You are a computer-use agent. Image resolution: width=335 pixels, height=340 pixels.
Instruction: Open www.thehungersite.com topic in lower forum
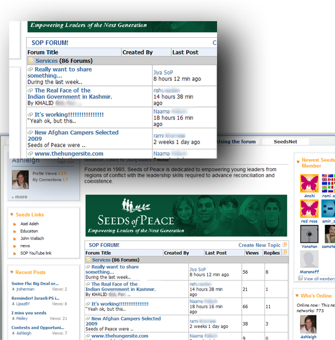120,336
